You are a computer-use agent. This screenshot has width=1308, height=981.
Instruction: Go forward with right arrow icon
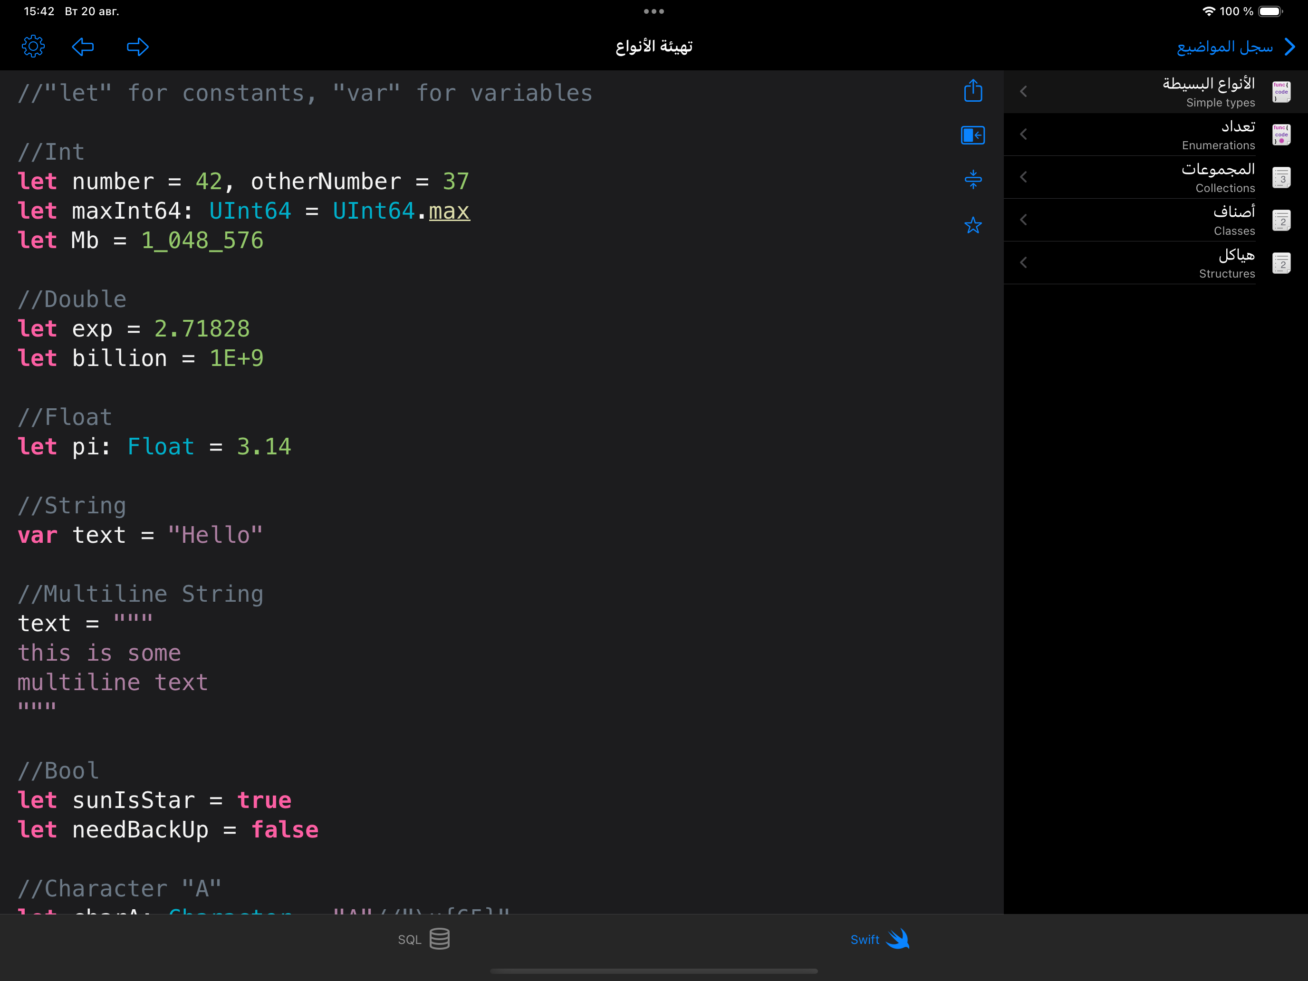pyautogui.click(x=138, y=47)
